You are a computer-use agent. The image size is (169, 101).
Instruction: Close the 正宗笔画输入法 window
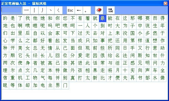166,3
